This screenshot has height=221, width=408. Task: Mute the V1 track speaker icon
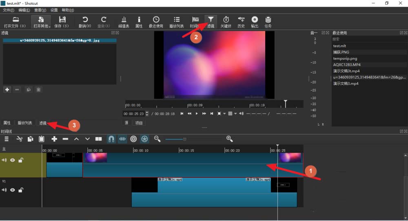click(4, 190)
